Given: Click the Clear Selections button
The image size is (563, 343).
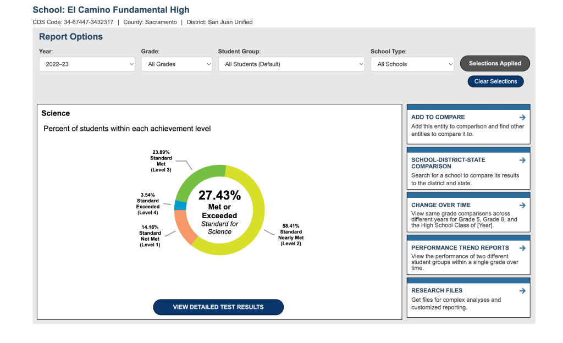Looking at the screenshot, I should 495,81.
